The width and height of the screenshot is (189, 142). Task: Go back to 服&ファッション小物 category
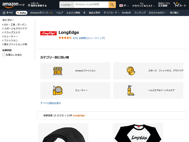click(x=15, y=44)
